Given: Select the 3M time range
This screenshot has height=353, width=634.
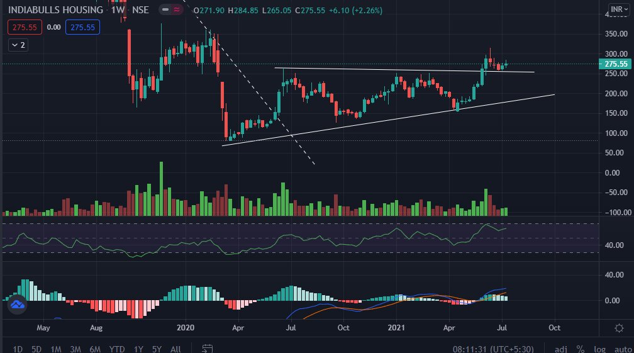Looking at the screenshot, I should (x=75, y=349).
